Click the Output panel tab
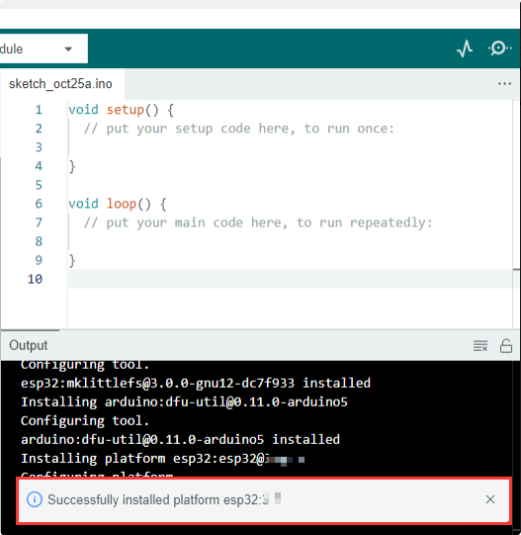 [x=29, y=345]
